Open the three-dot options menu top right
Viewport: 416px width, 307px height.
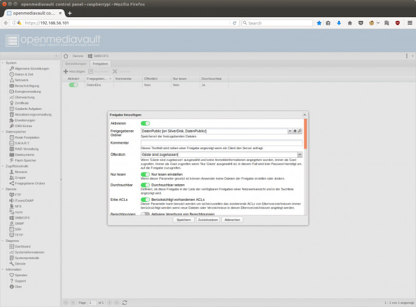407,56
